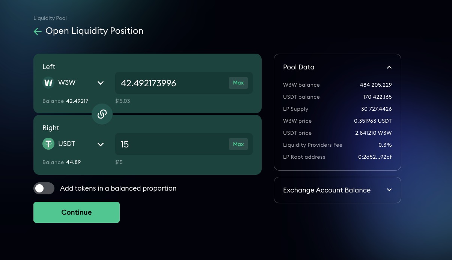Click the chain link icon between tokens

coord(102,114)
